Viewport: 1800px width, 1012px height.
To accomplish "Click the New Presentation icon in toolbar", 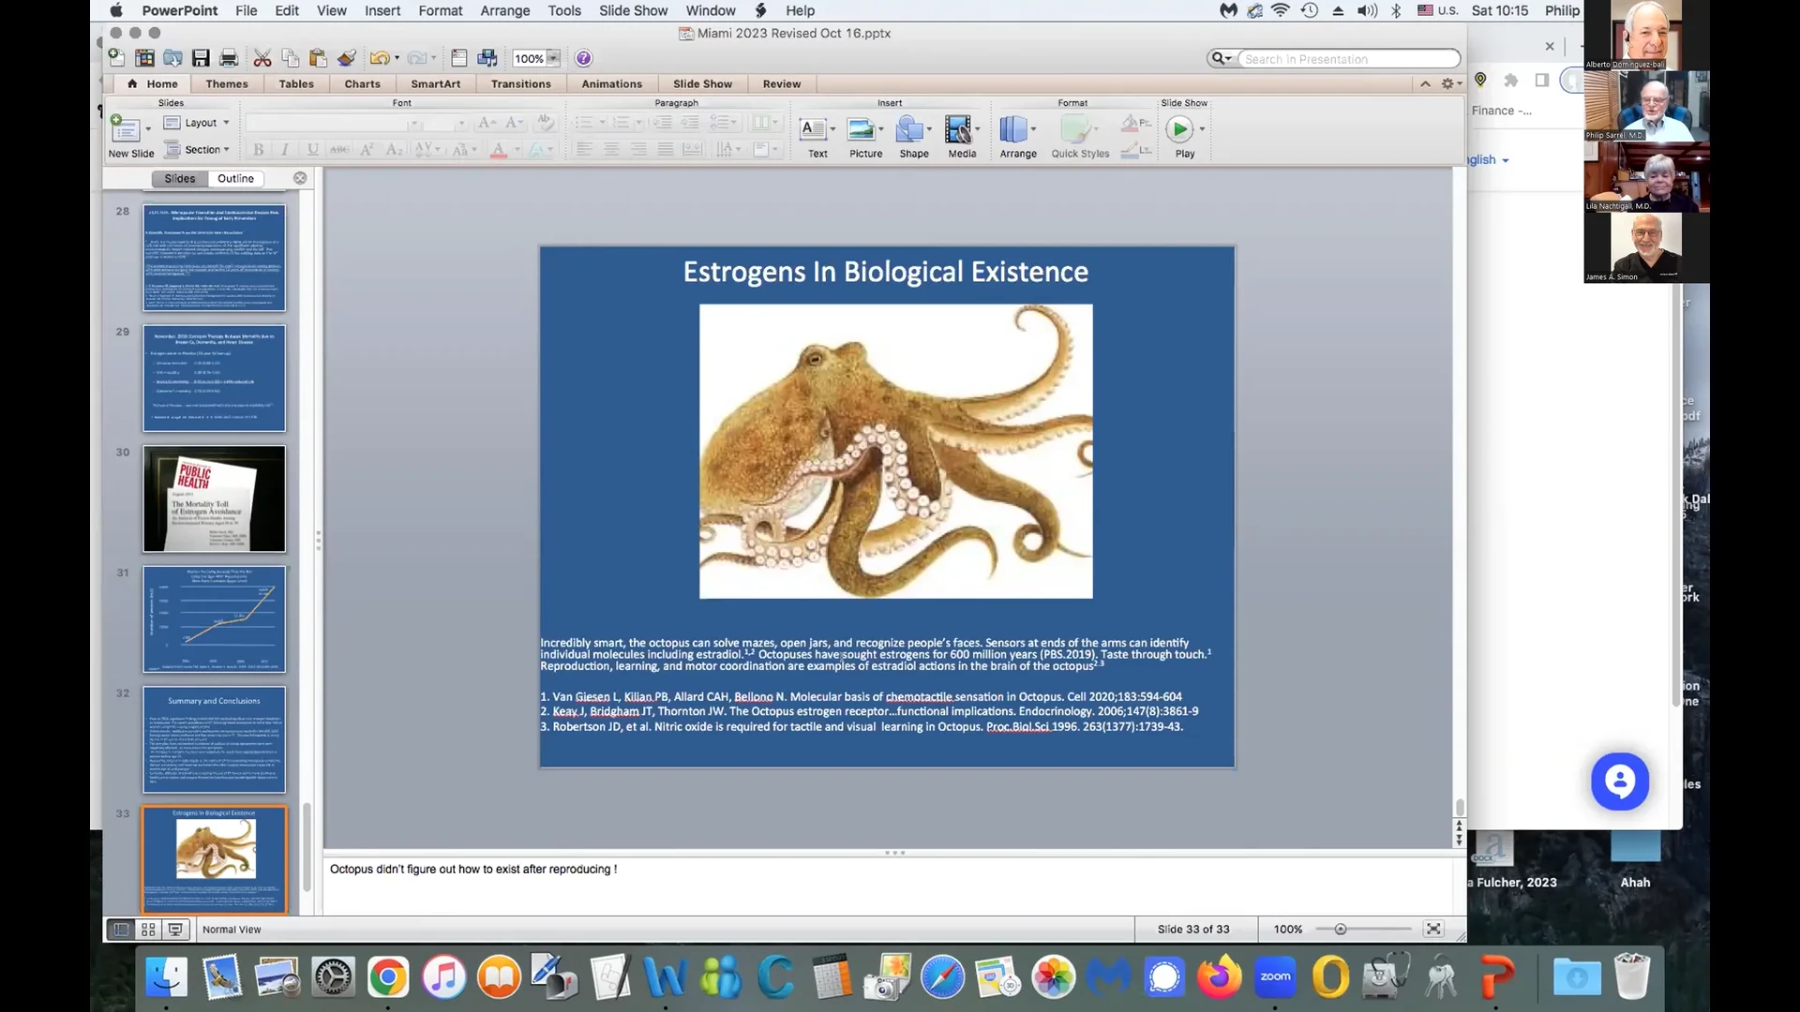I will [x=116, y=58].
